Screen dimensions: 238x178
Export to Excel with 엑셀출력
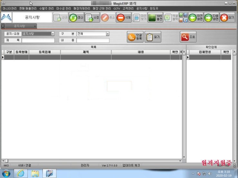click(x=171, y=18)
